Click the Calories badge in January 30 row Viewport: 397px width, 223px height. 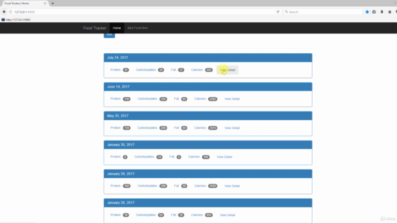[x=206, y=157]
